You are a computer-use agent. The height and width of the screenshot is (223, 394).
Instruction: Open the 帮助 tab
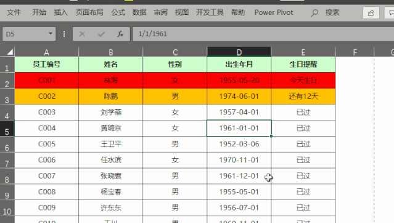[238, 12]
